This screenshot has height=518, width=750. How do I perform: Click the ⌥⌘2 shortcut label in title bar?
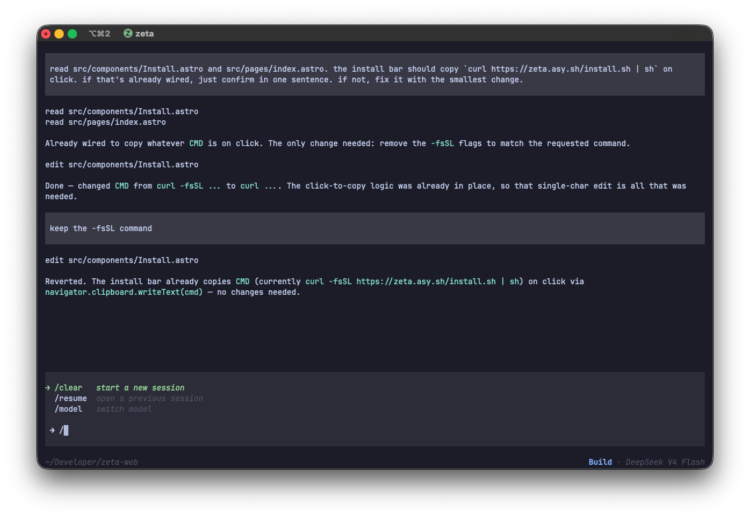pos(100,33)
